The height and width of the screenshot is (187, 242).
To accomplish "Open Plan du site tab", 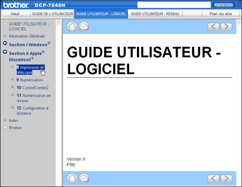I will pyautogui.click(x=221, y=14).
